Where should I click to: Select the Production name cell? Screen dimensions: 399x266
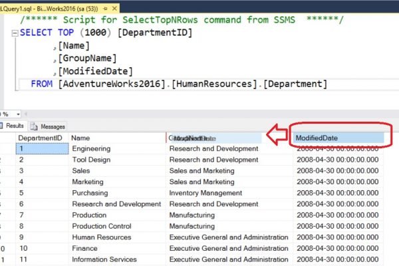[117, 215]
